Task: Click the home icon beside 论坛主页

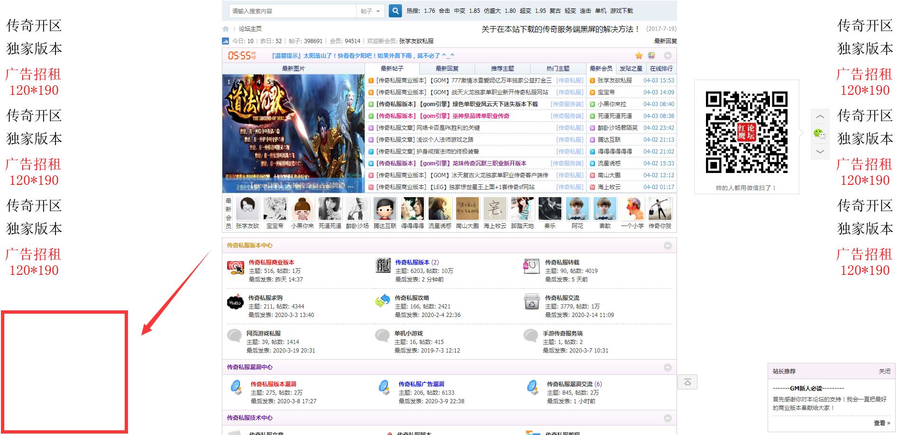Action: pos(226,29)
